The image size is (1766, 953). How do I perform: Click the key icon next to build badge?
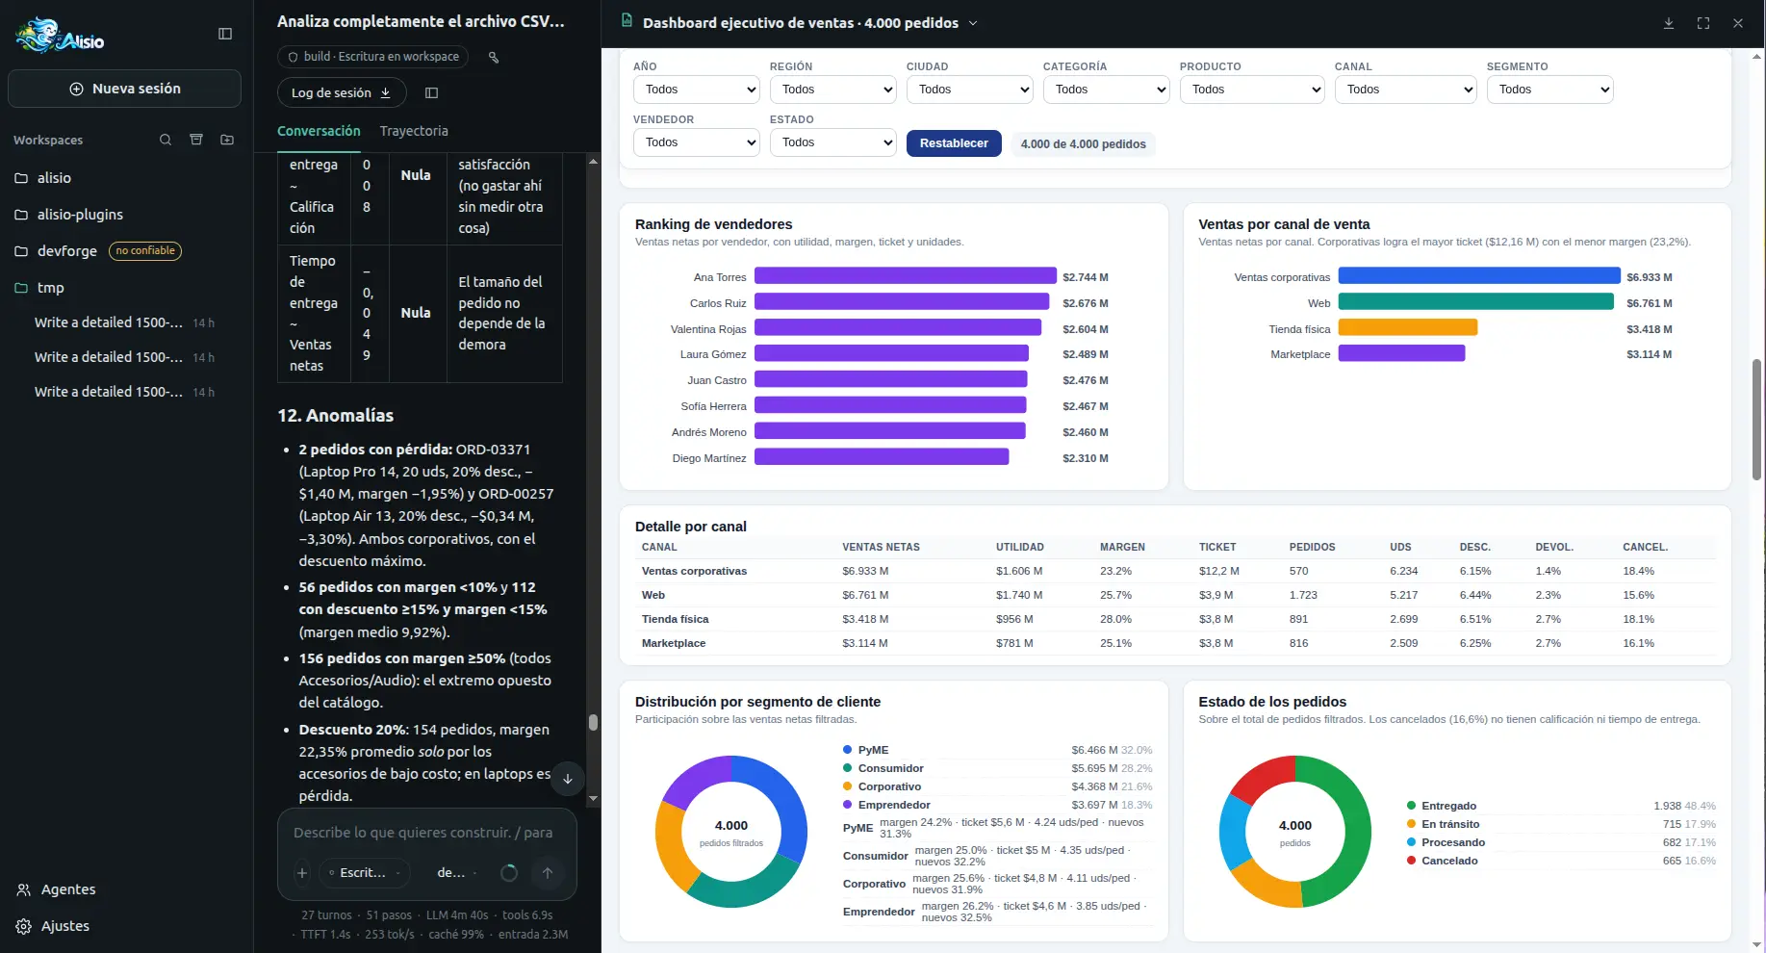coord(494,57)
